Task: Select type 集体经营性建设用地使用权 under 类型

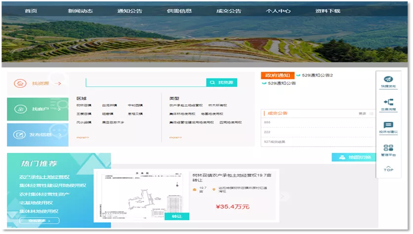Action: (192, 122)
